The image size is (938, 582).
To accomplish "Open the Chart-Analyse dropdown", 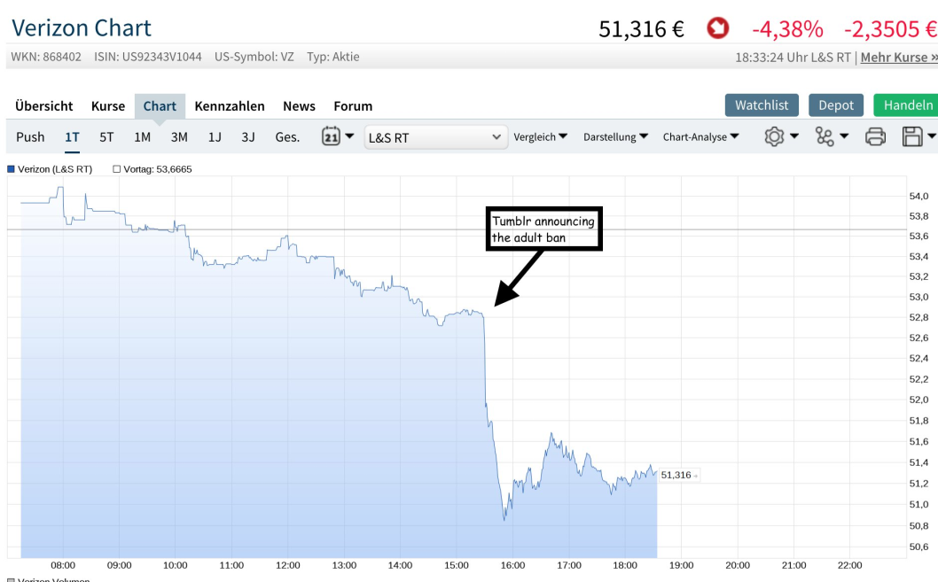I will 700,136.
